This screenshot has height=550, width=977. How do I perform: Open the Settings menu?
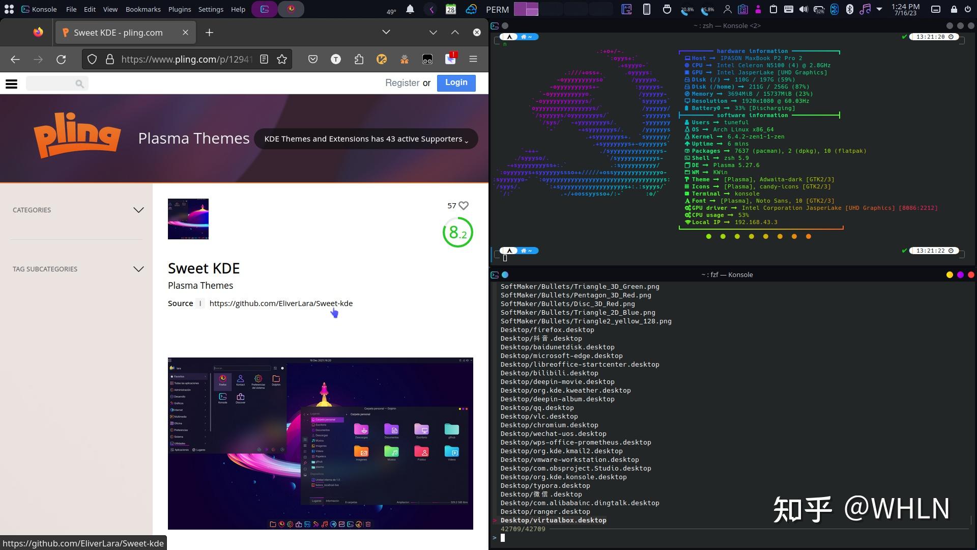click(211, 9)
